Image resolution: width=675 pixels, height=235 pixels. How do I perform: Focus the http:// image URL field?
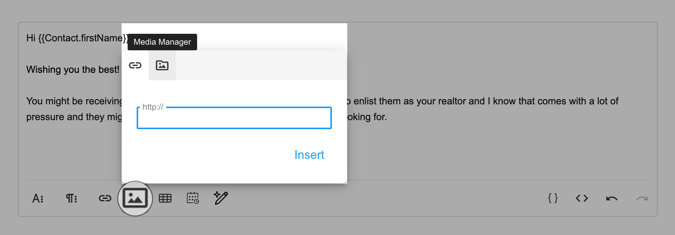click(x=234, y=118)
